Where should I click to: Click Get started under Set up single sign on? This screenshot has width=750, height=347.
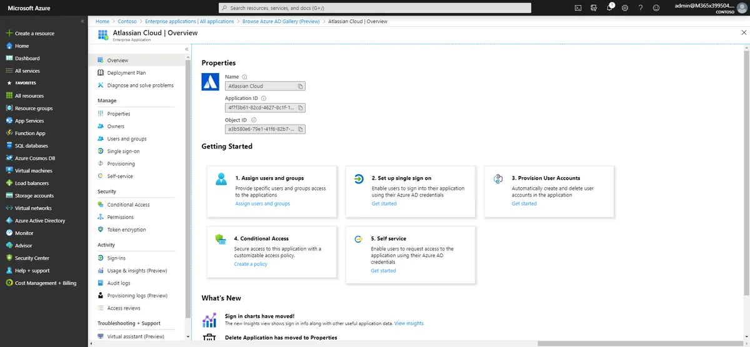tap(384, 203)
